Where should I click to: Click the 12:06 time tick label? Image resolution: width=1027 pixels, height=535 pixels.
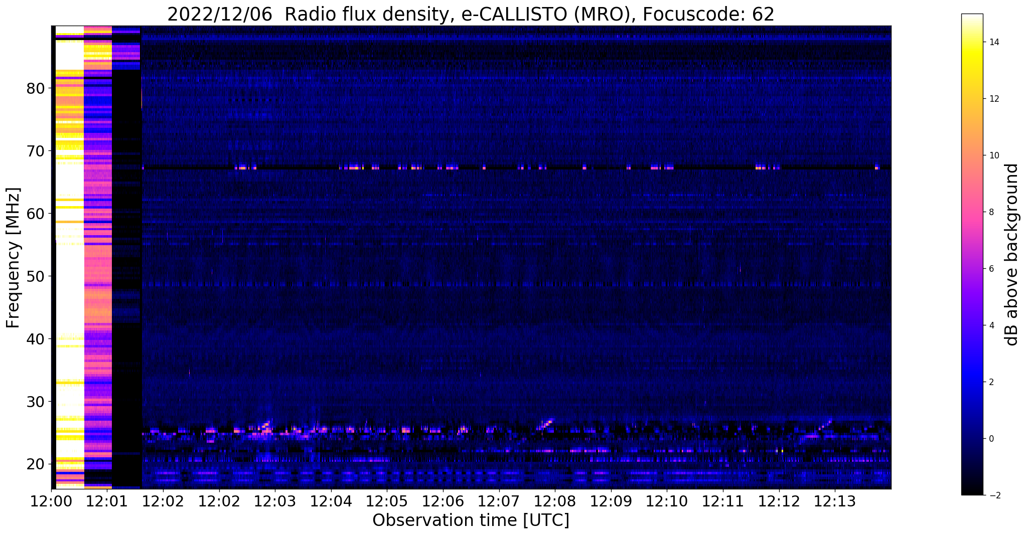(443, 501)
